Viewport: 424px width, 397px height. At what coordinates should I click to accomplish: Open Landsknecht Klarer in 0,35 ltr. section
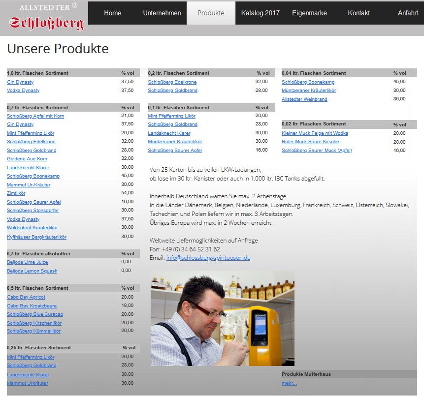pyautogui.click(x=28, y=375)
